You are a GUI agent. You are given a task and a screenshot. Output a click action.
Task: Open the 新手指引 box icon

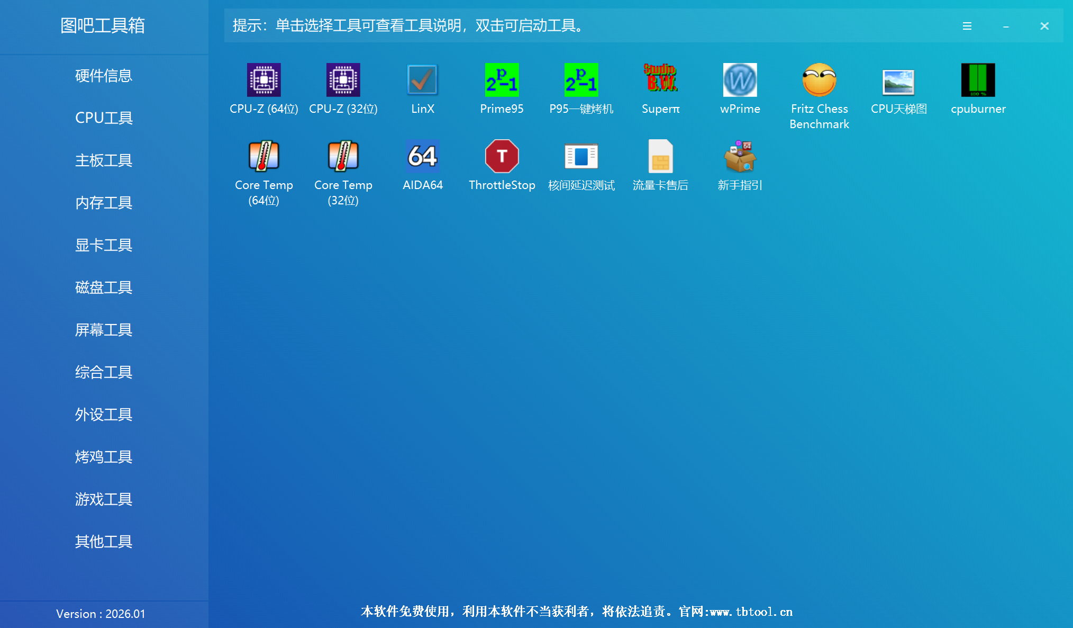click(x=740, y=156)
